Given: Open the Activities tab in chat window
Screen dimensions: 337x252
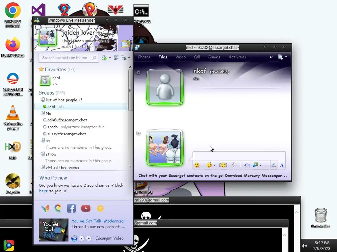Looking at the screenshot, I should [238, 57].
